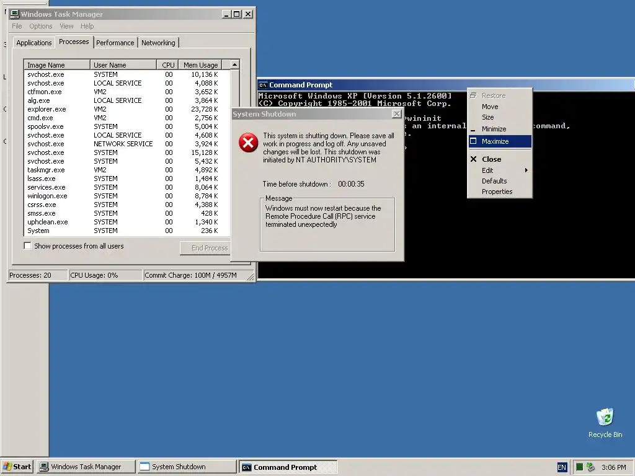
Task: Sort by Mem Usage column header
Action: point(200,64)
